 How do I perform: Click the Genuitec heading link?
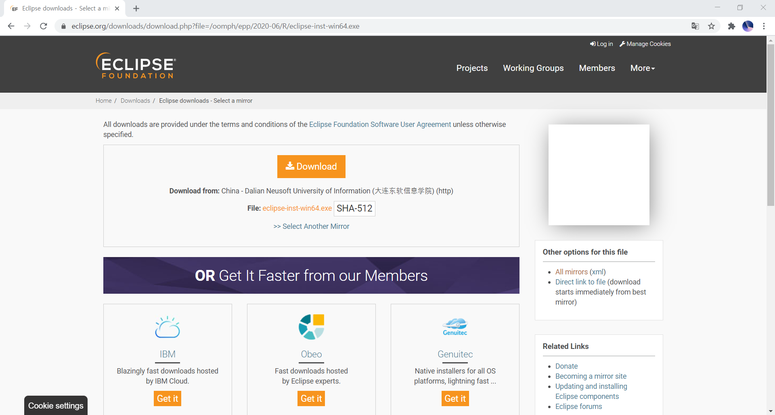point(455,354)
